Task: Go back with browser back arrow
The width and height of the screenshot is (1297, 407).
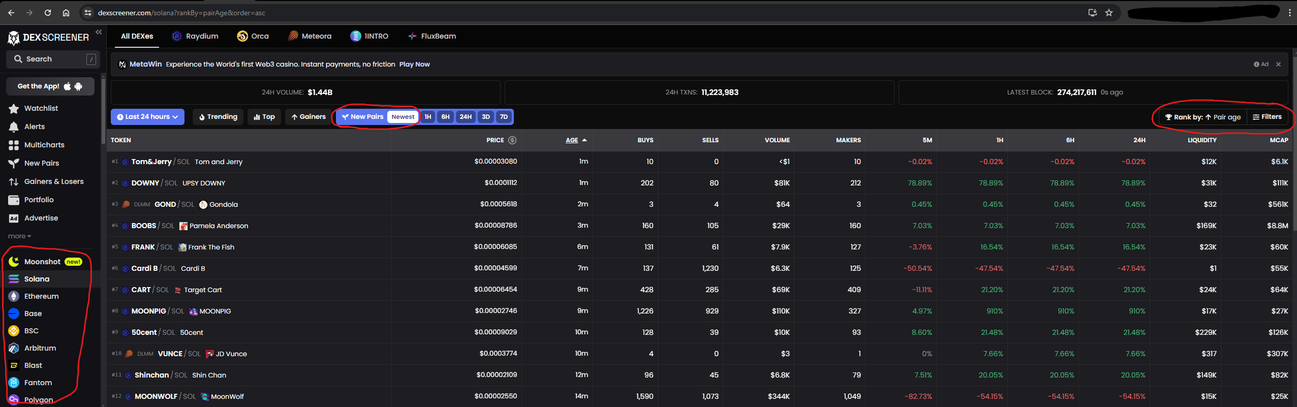Action: [x=11, y=13]
